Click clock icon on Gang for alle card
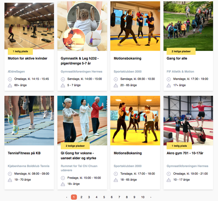This screenshot has height=201, width=218. pyautogui.click(x=169, y=79)
